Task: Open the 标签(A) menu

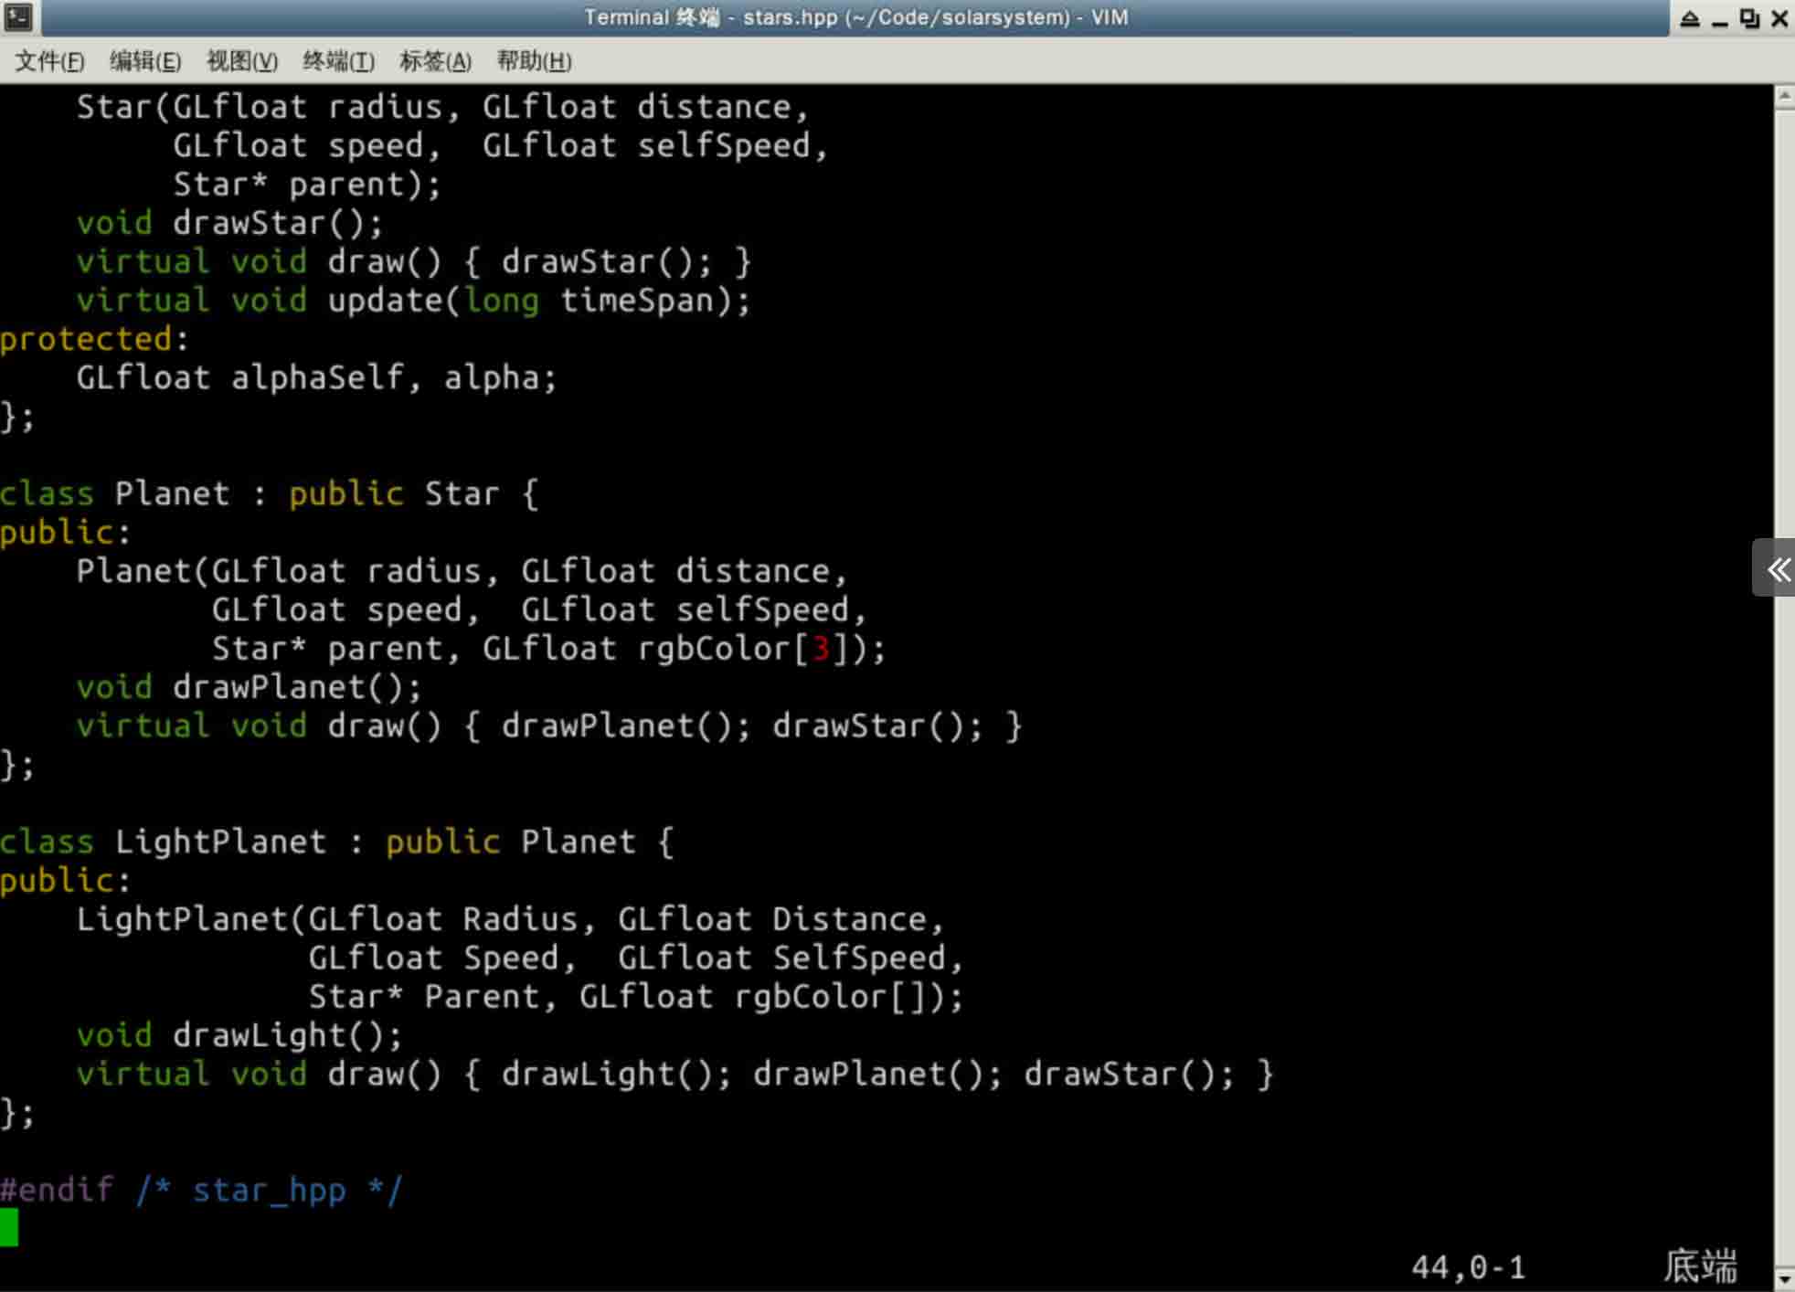Action: [436, 61]
